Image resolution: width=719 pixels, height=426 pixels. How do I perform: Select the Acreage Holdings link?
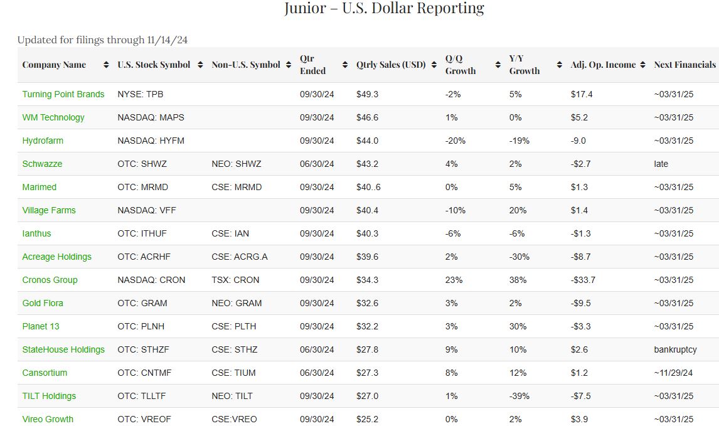point(56,257)
